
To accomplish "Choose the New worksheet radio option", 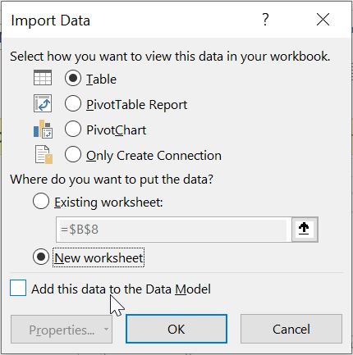I will pos(41,257).
